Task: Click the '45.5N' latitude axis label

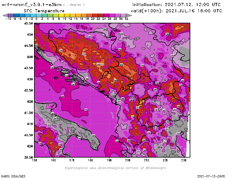Action: click(28, 23)
